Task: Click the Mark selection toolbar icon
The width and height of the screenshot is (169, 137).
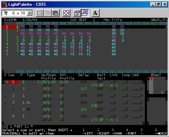Action: (40, 13)
